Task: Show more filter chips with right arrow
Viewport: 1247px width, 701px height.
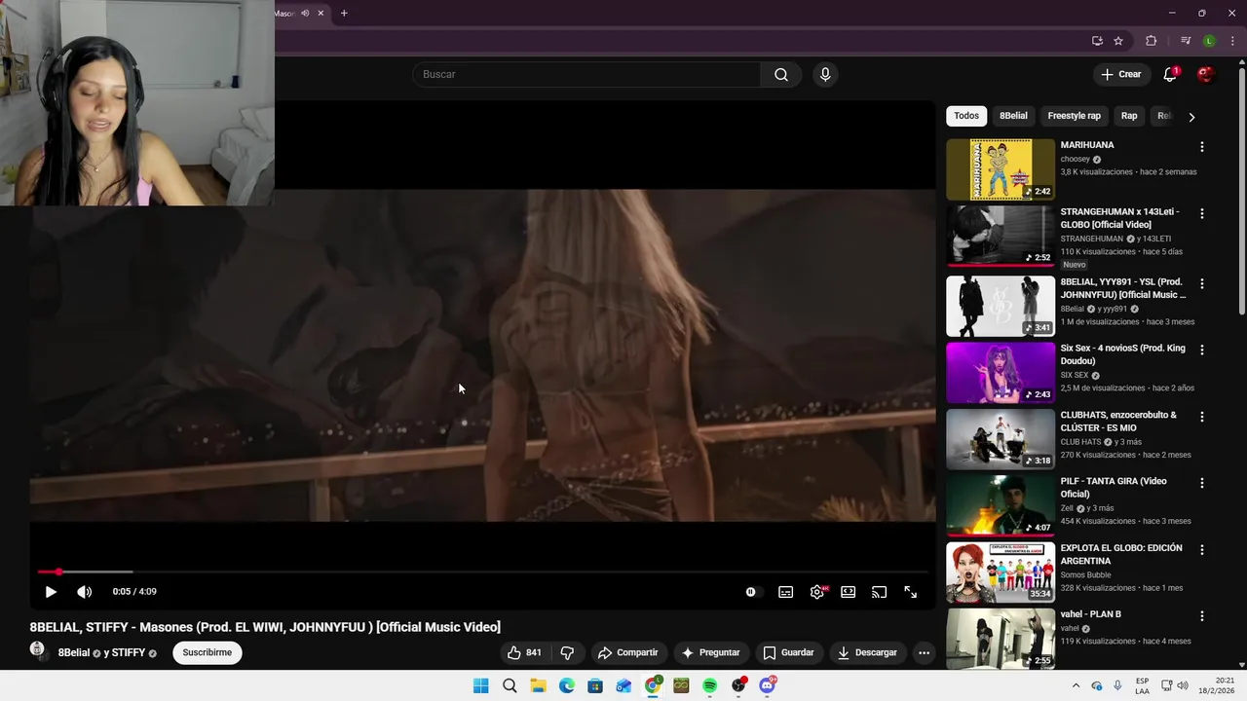Action: tap(1191, 117)
